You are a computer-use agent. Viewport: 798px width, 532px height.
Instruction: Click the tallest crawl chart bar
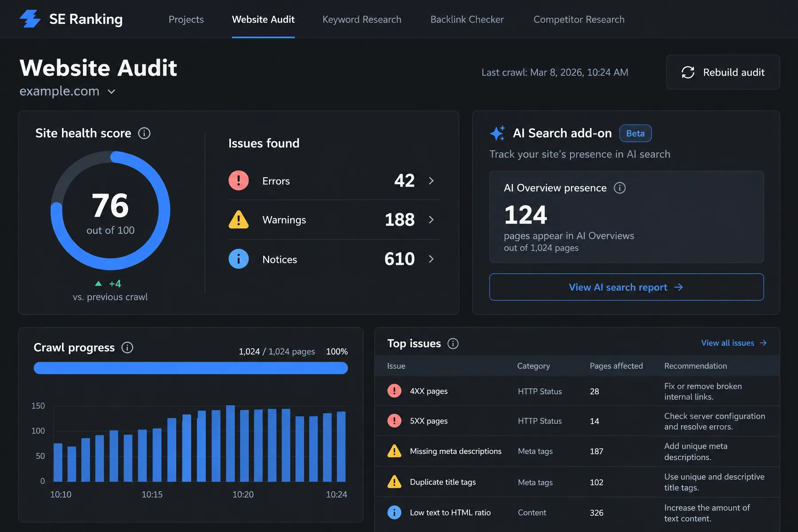[x=231, y=443]
